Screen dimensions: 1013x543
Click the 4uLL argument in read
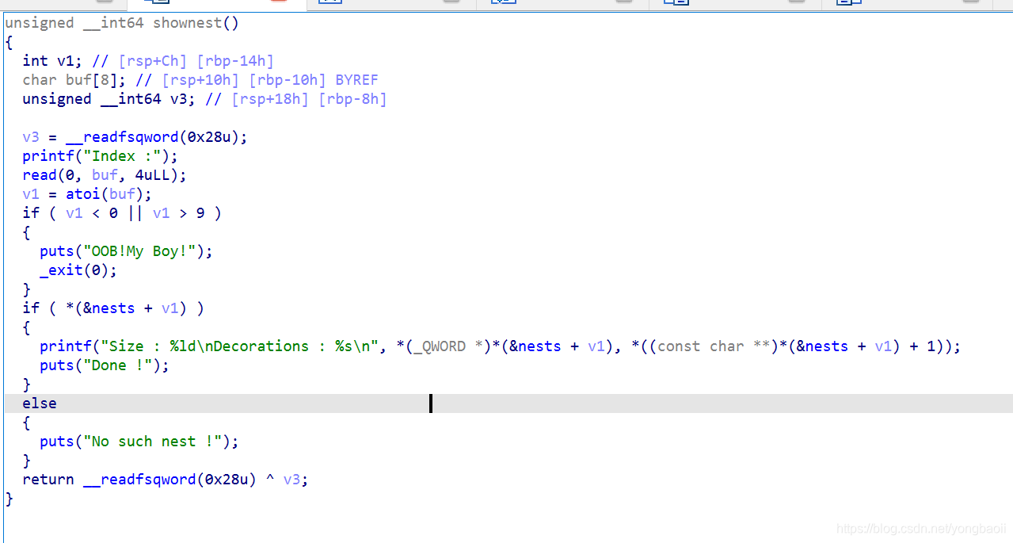click(153, 175)
